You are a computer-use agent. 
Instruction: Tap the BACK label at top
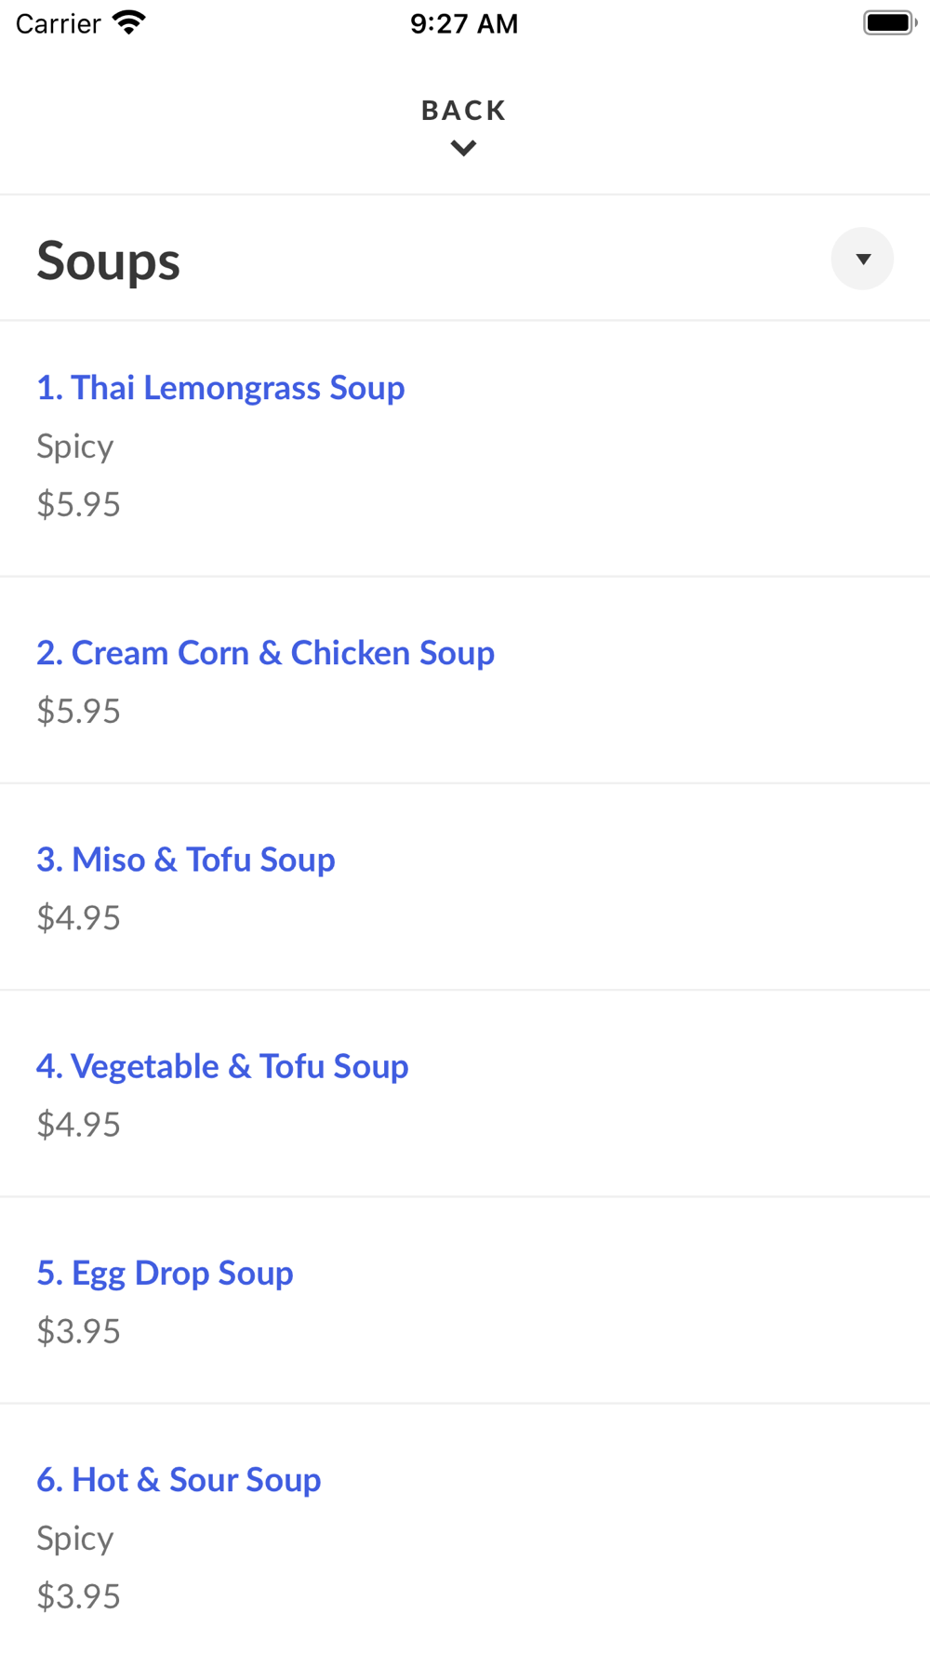click(x=463, y=111)
